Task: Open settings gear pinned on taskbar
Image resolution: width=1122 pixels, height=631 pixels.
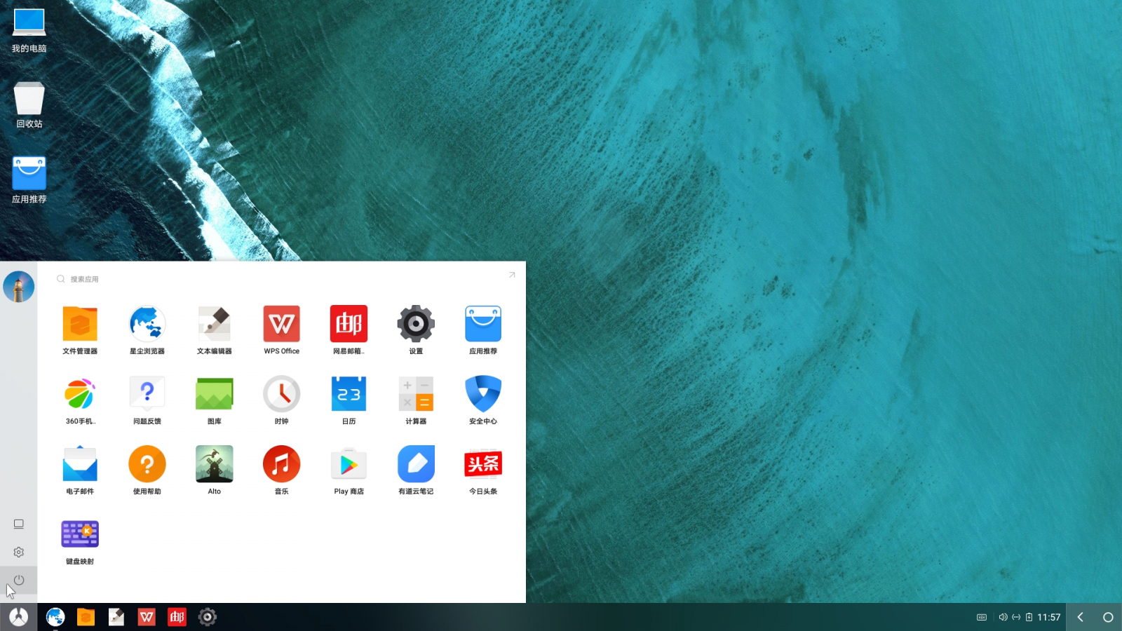Action: (x=207, y=617)
